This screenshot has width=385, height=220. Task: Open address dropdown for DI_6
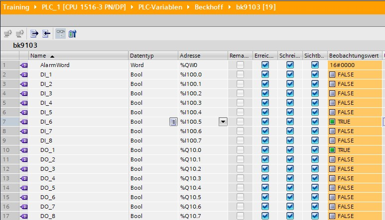point(223,122)
